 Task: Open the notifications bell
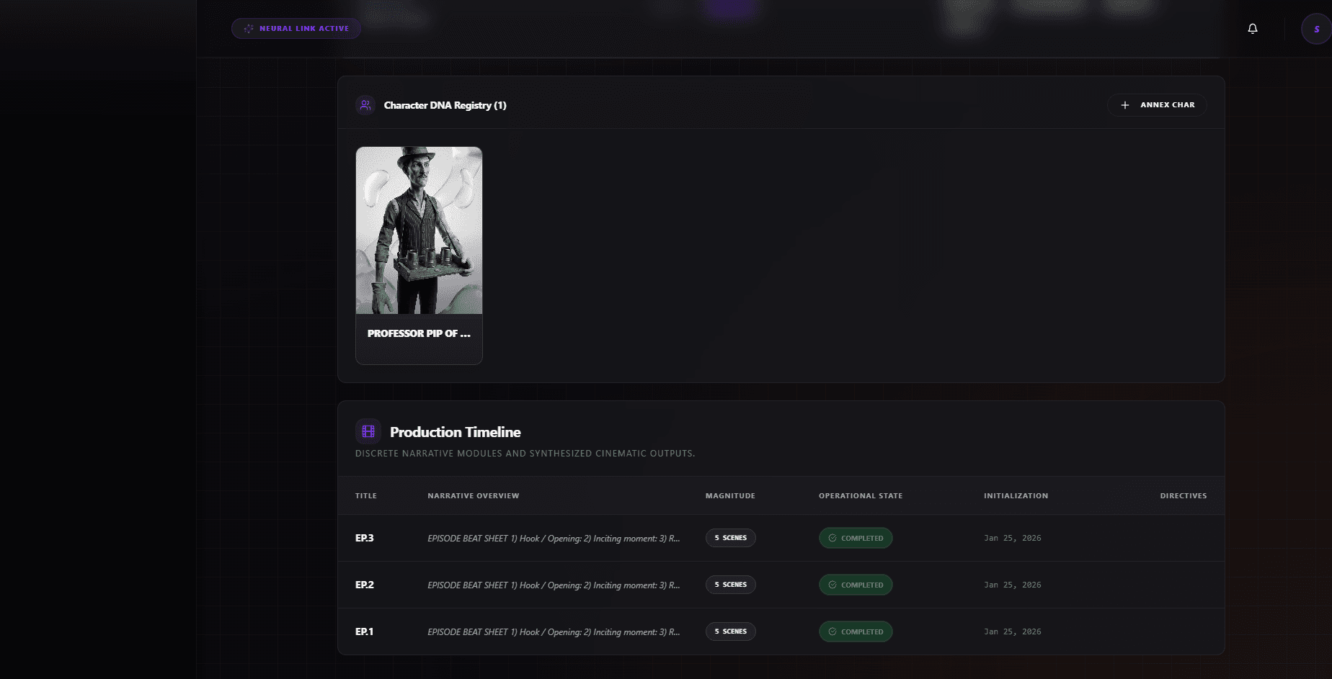tap(1253, 29)
